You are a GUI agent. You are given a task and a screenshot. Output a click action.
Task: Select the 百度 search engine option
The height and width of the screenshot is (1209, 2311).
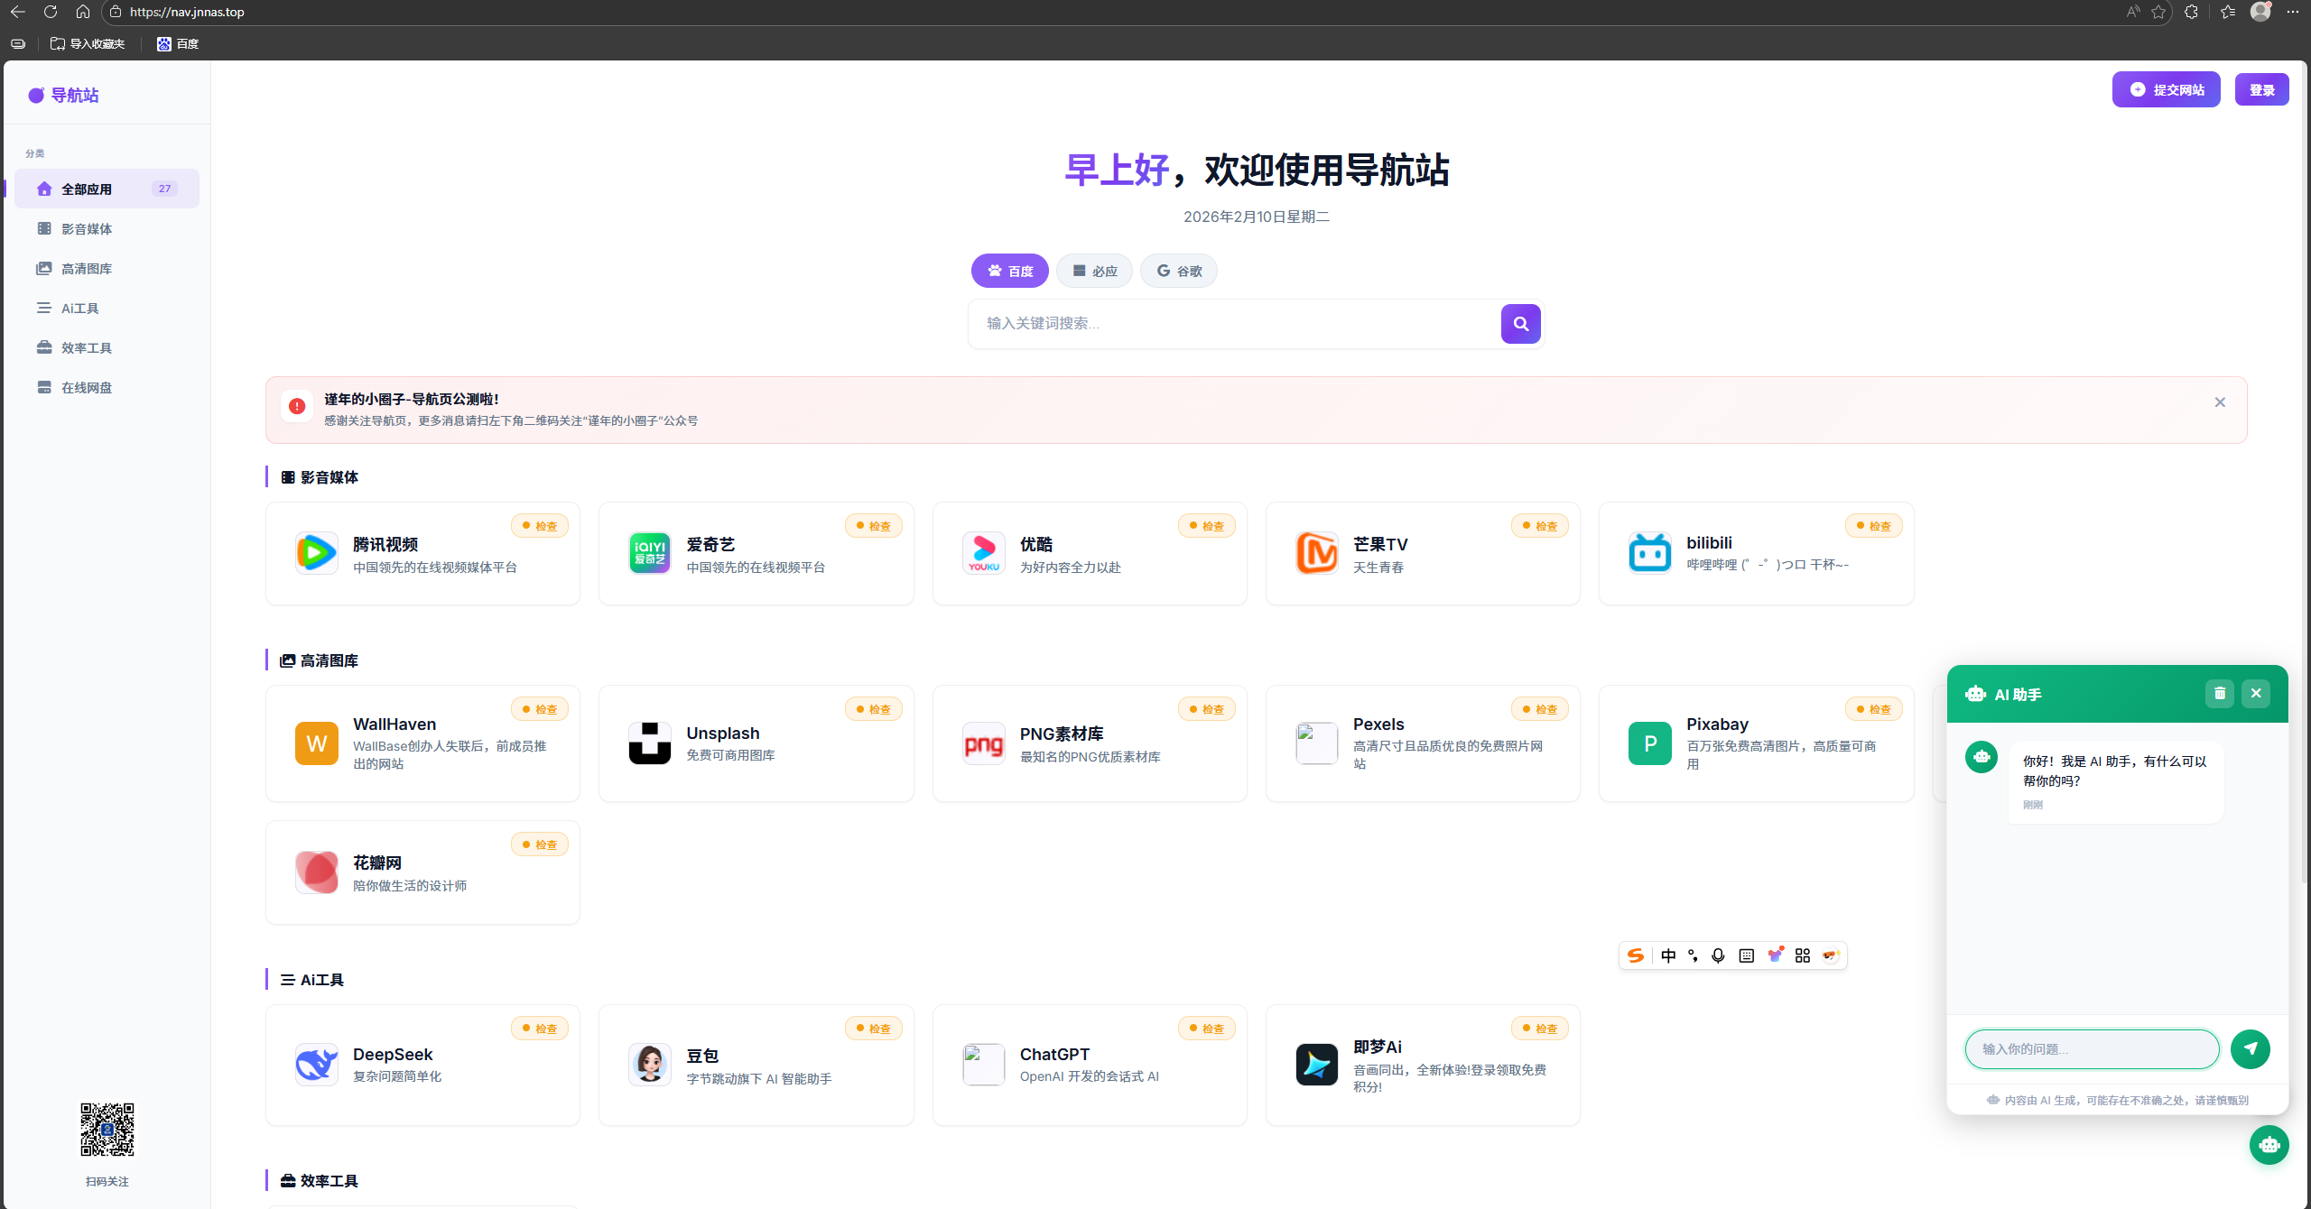coord(1009,271)
